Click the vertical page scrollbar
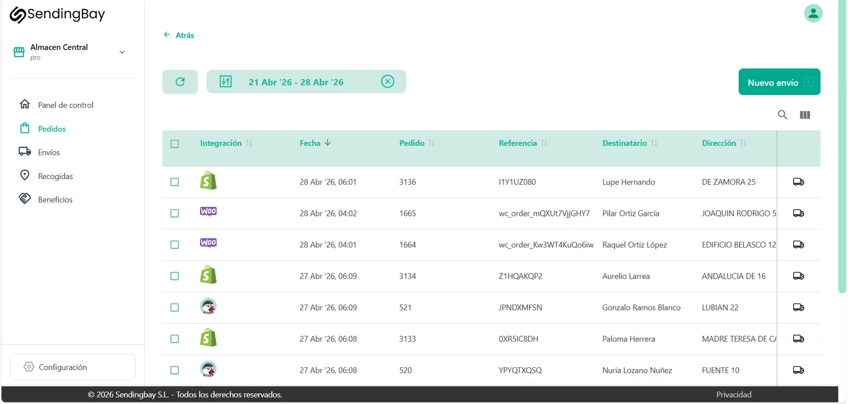The image size is (848, 404). pyautogui.click(x=842, y=147)
